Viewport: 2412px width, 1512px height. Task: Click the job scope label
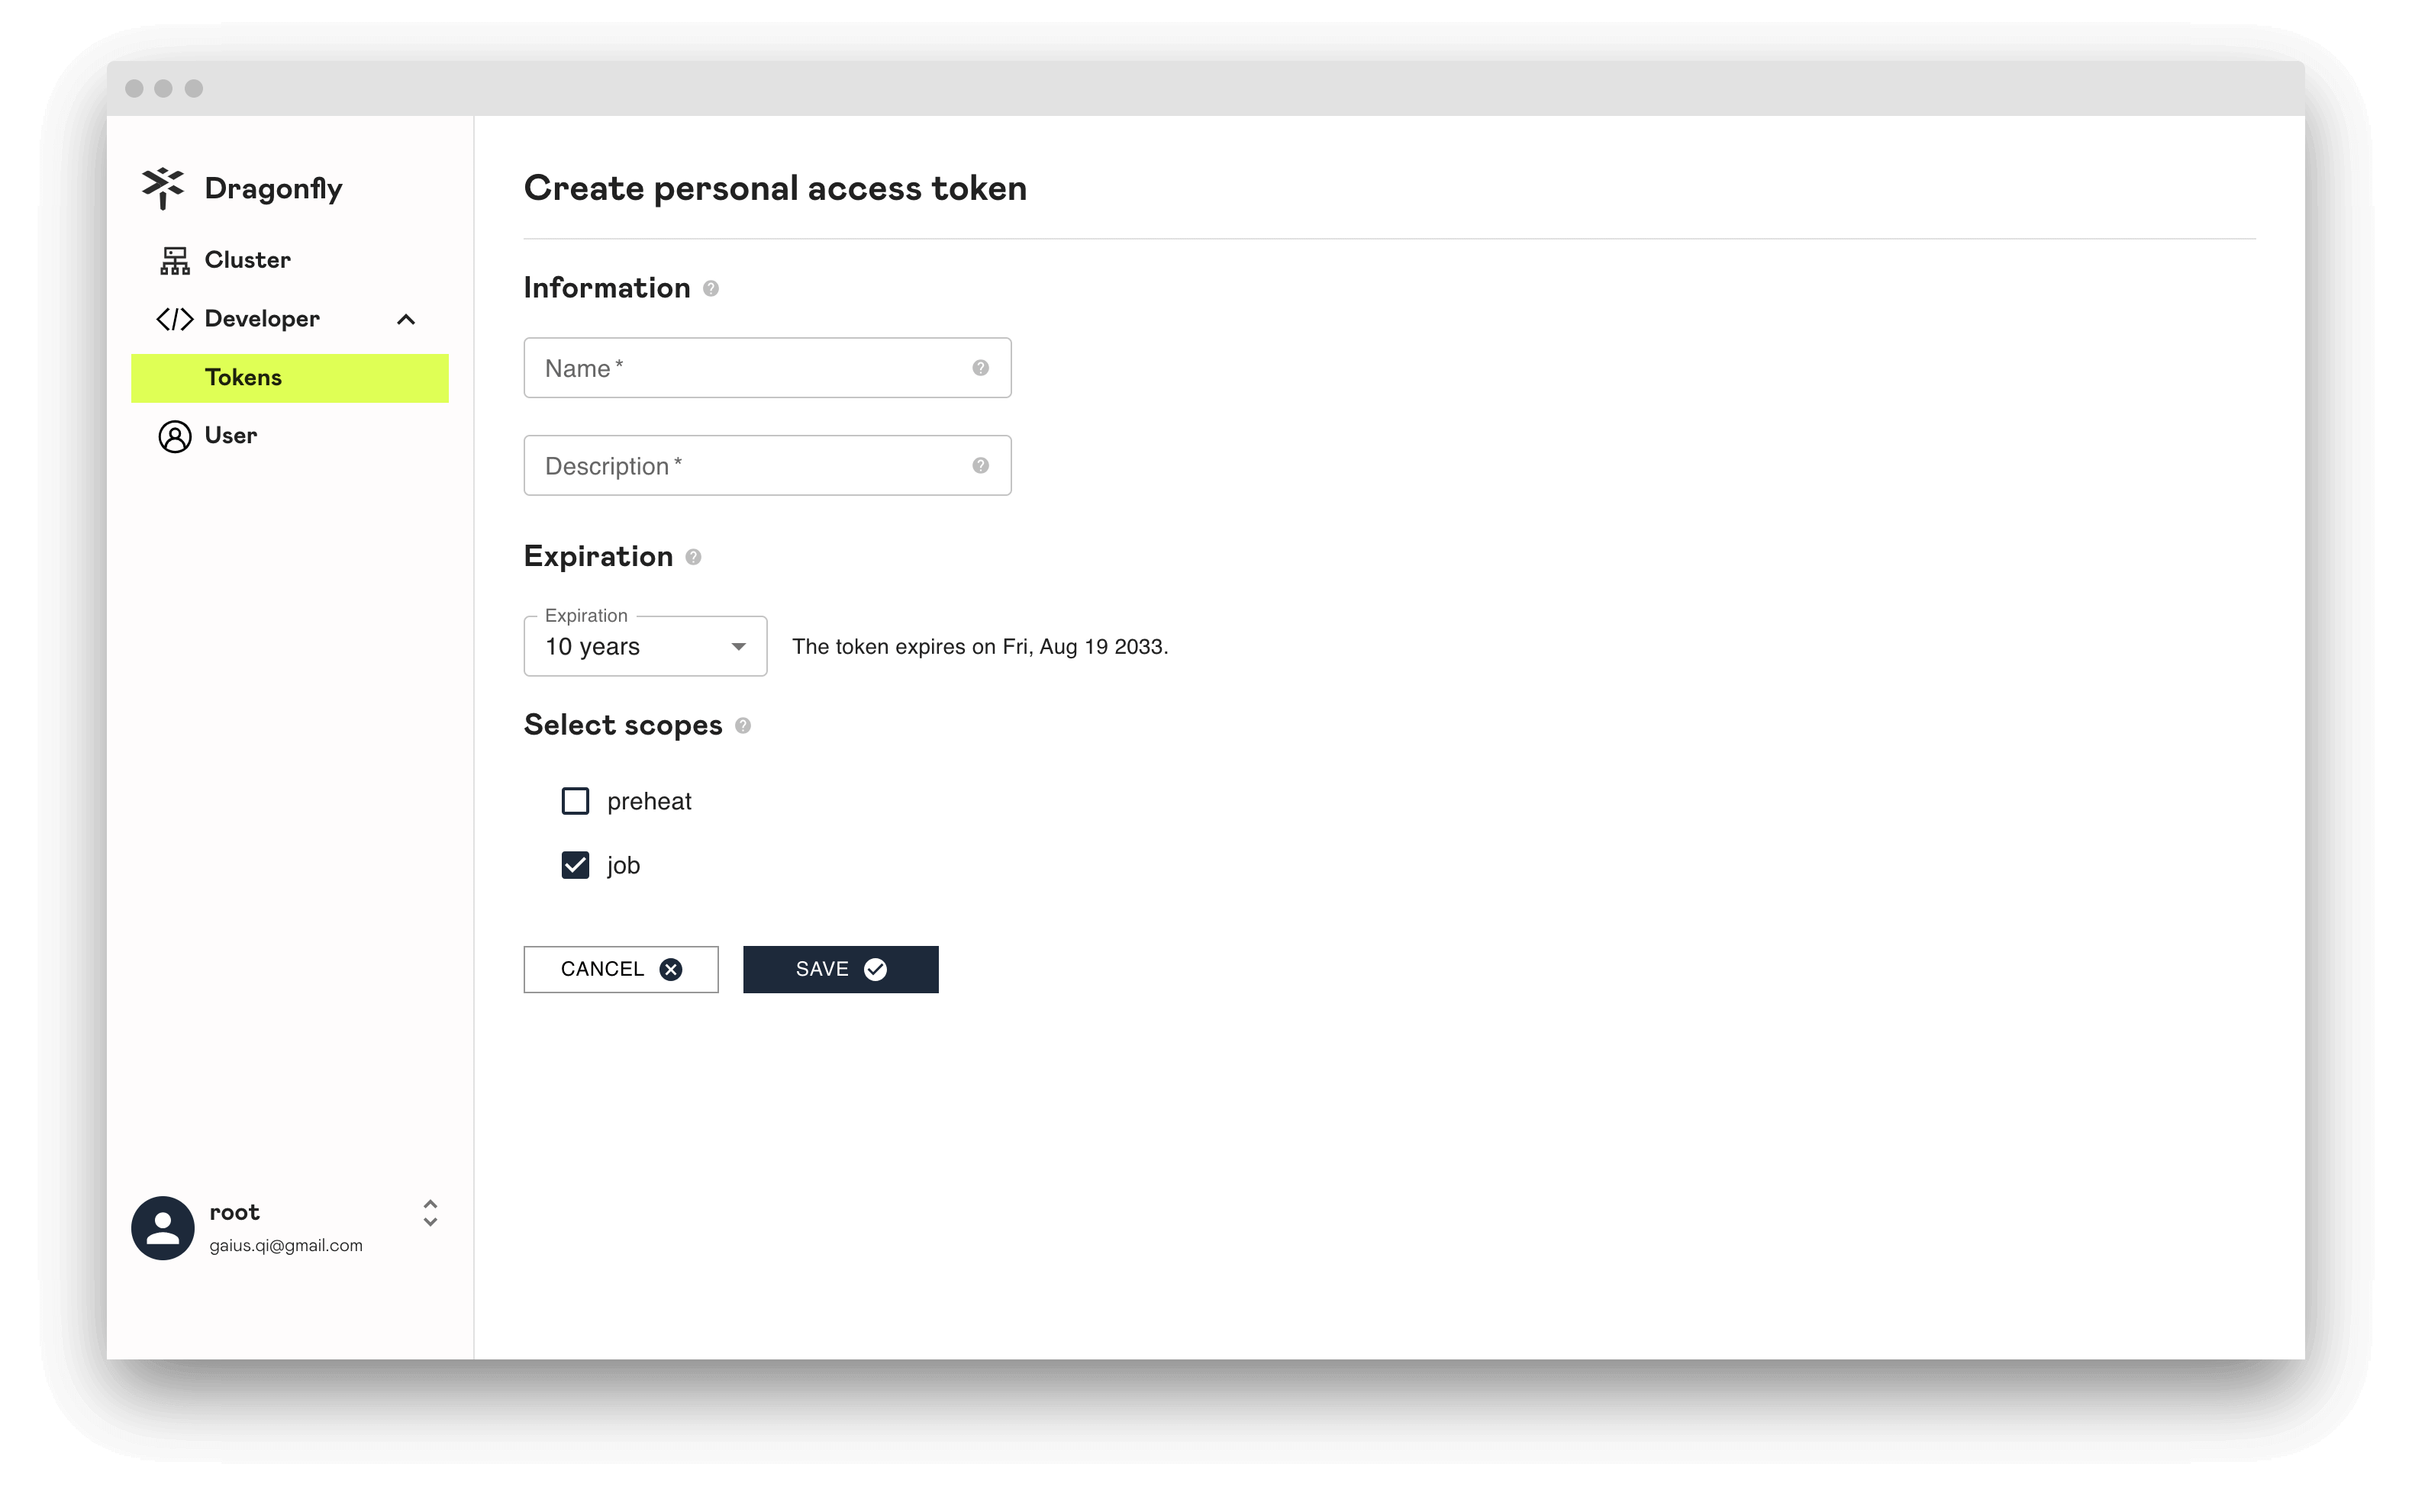(624, 866)
